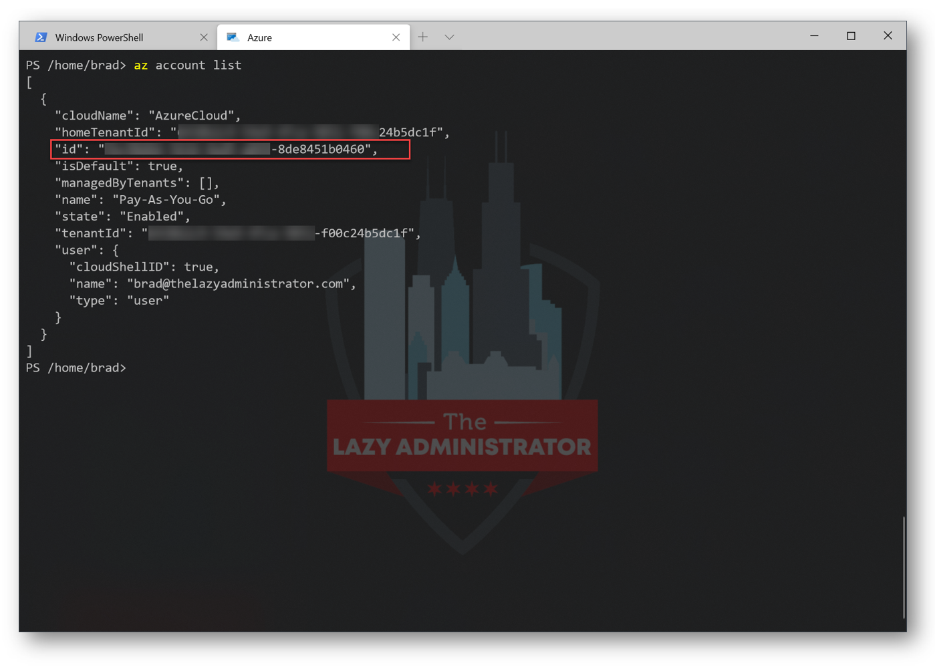
Task: Close the Windows PowerShell tab
Action: 204,37
